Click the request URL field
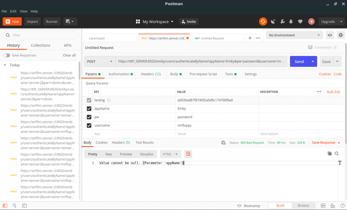 pyautogui.click(x=201, y=61)
